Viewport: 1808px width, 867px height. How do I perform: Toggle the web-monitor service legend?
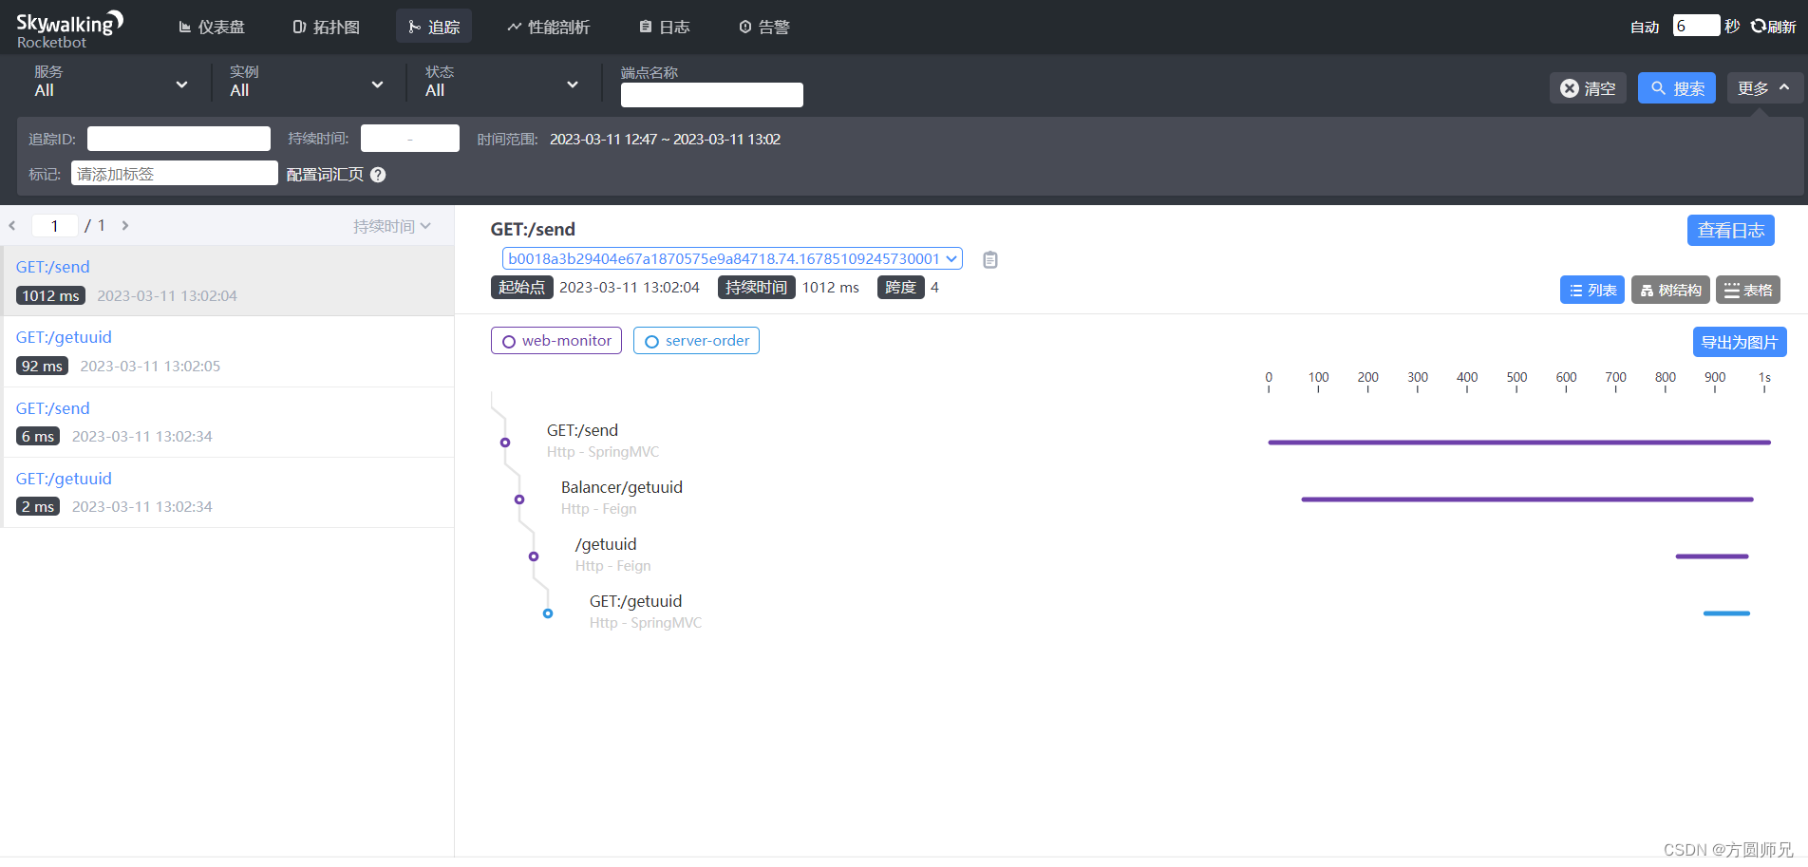click(x=556, y=341)
